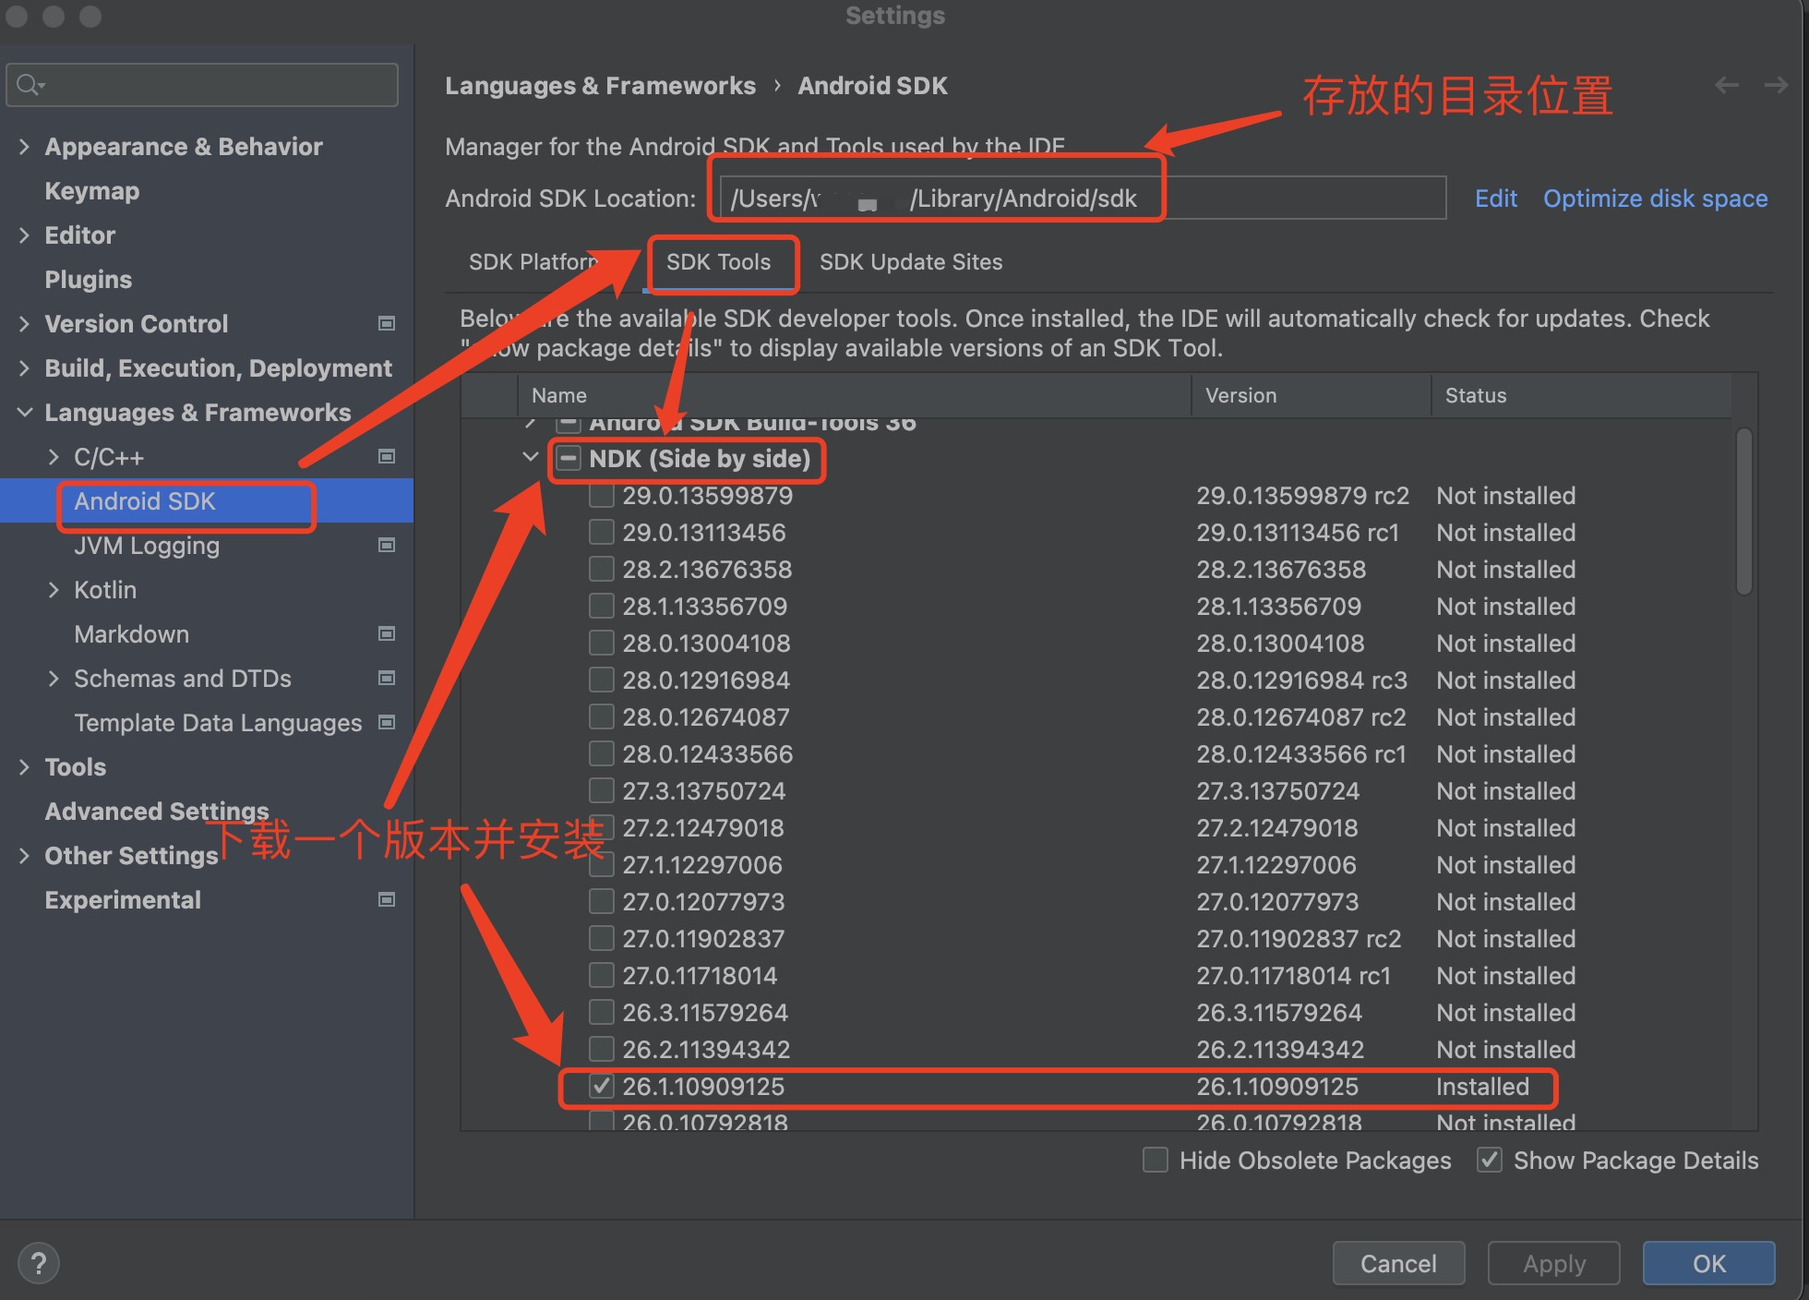Click project-level icon beside Markdown
1809x1300 pixels.
tap(387, 633)
